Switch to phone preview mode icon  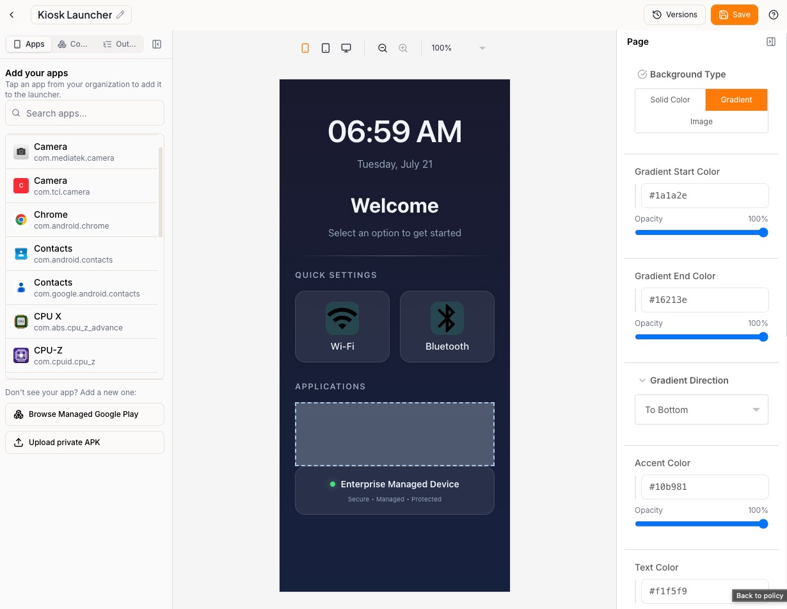pos(305,48)
